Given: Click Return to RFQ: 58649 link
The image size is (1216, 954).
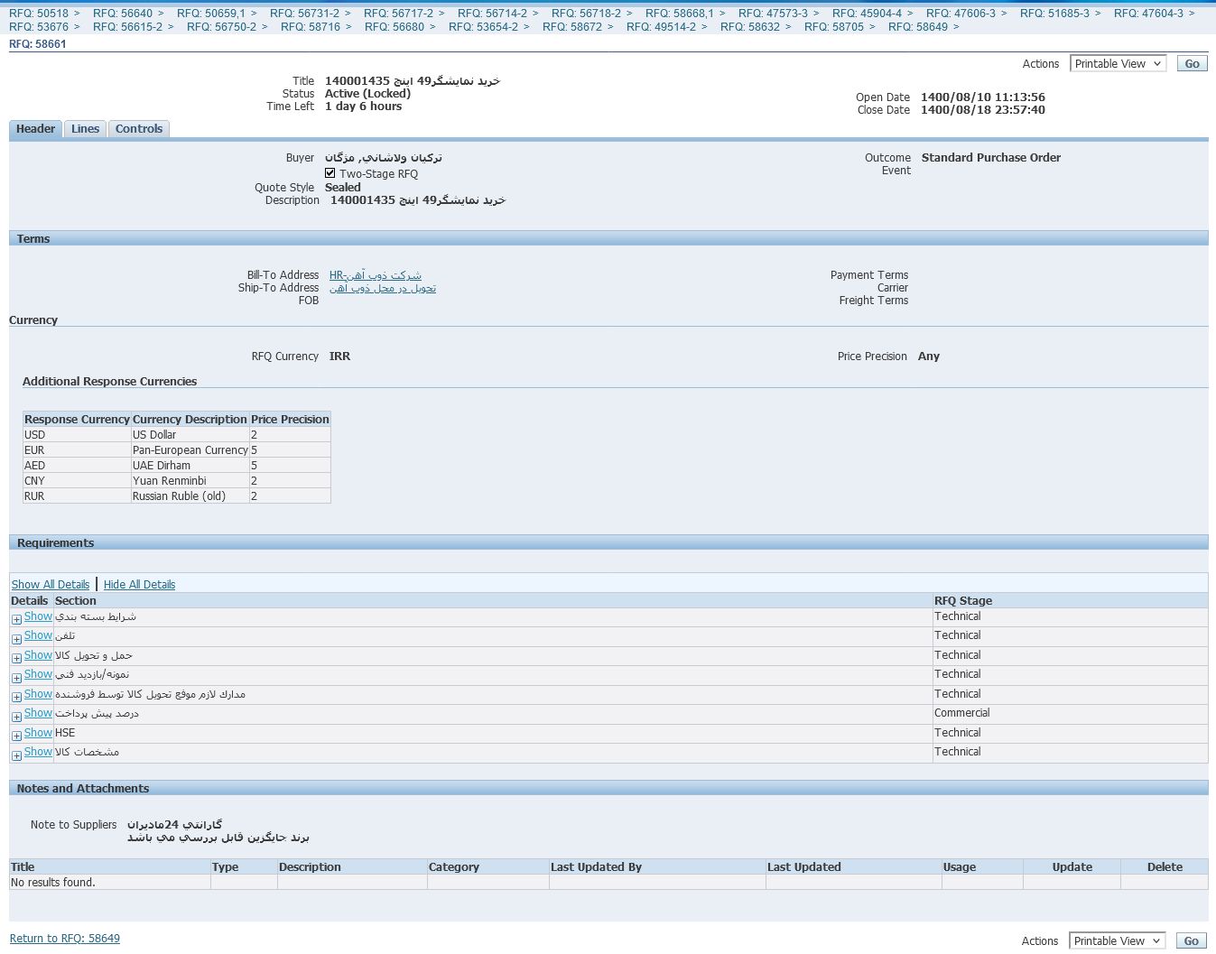Looking at the screenshot, I should (65, 939).
